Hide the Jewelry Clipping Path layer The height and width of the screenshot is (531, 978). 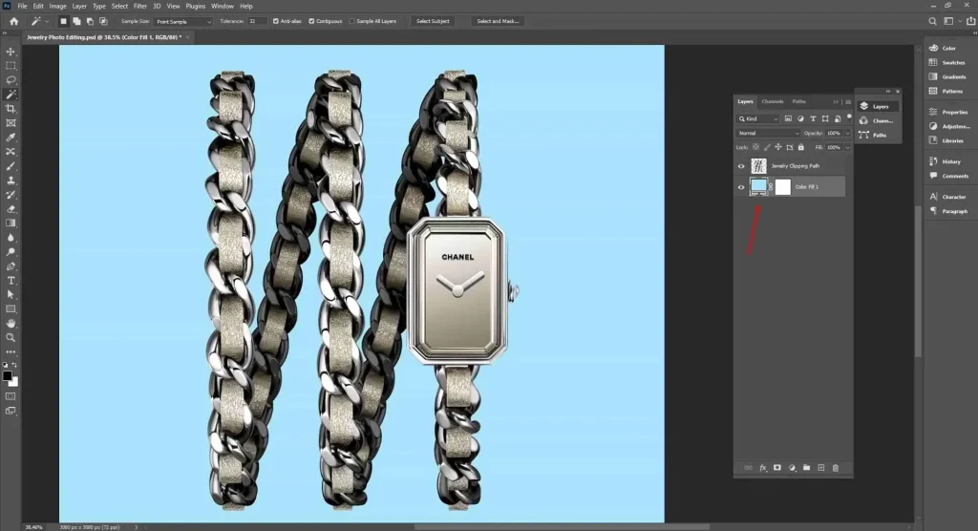coord(741,165)
